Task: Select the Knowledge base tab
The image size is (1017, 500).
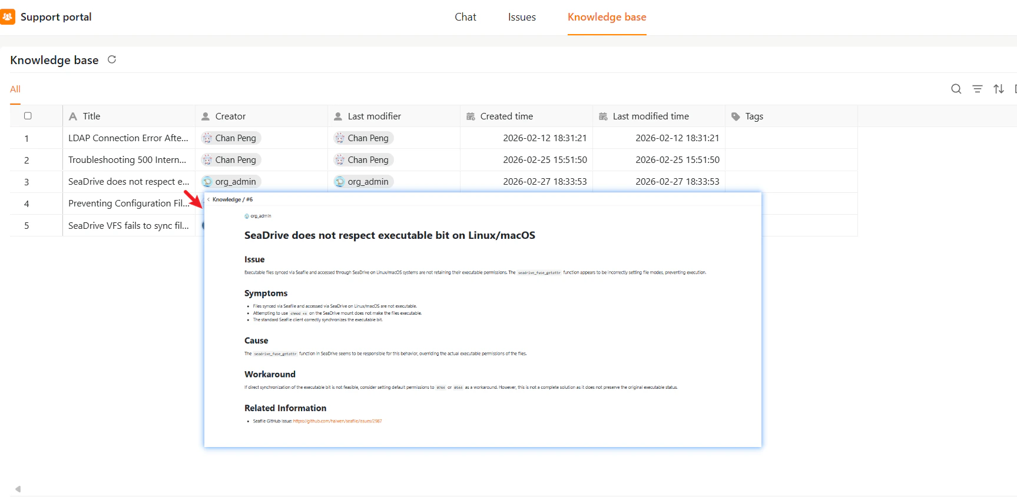Action: click(x=607, y=17)
